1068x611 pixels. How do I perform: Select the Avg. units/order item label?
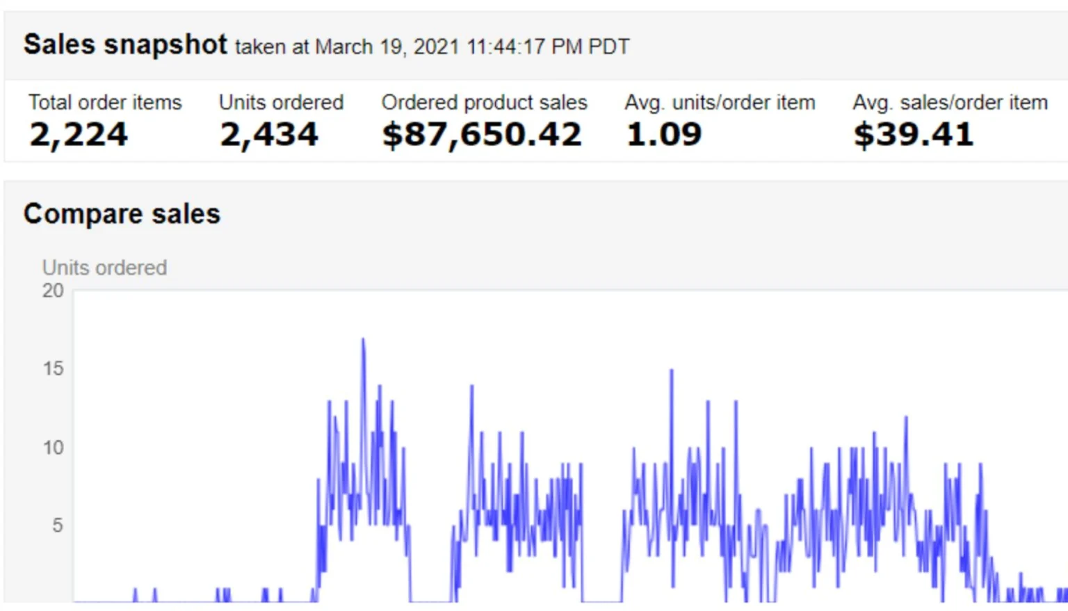(x=720, y=102)
